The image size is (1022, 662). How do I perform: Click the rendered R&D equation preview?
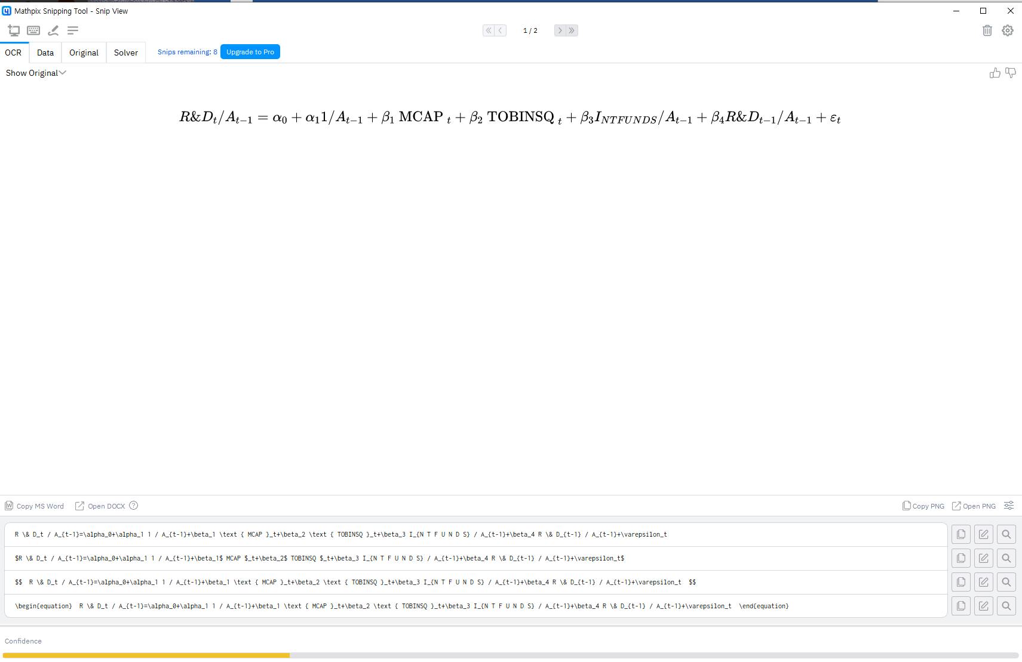click(x=510, y=117)
